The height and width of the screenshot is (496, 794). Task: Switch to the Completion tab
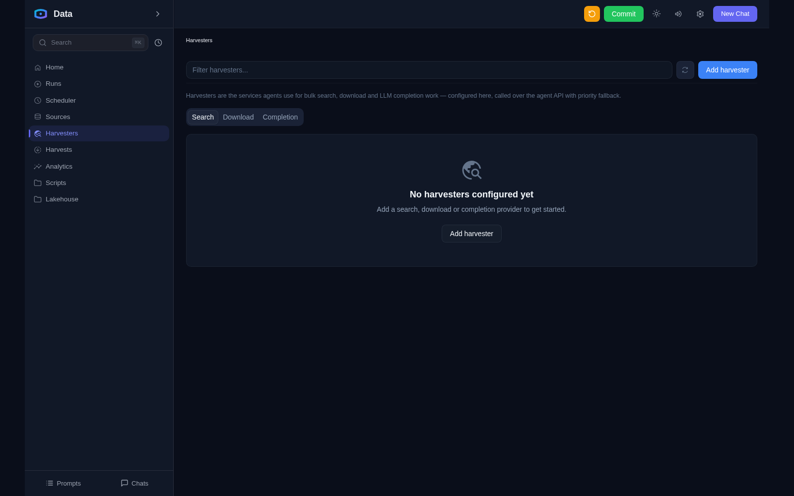280,117
